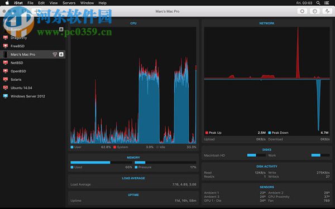Click the NETWORK section heading
Screen dimensions: 335x209
click(267, 23)
